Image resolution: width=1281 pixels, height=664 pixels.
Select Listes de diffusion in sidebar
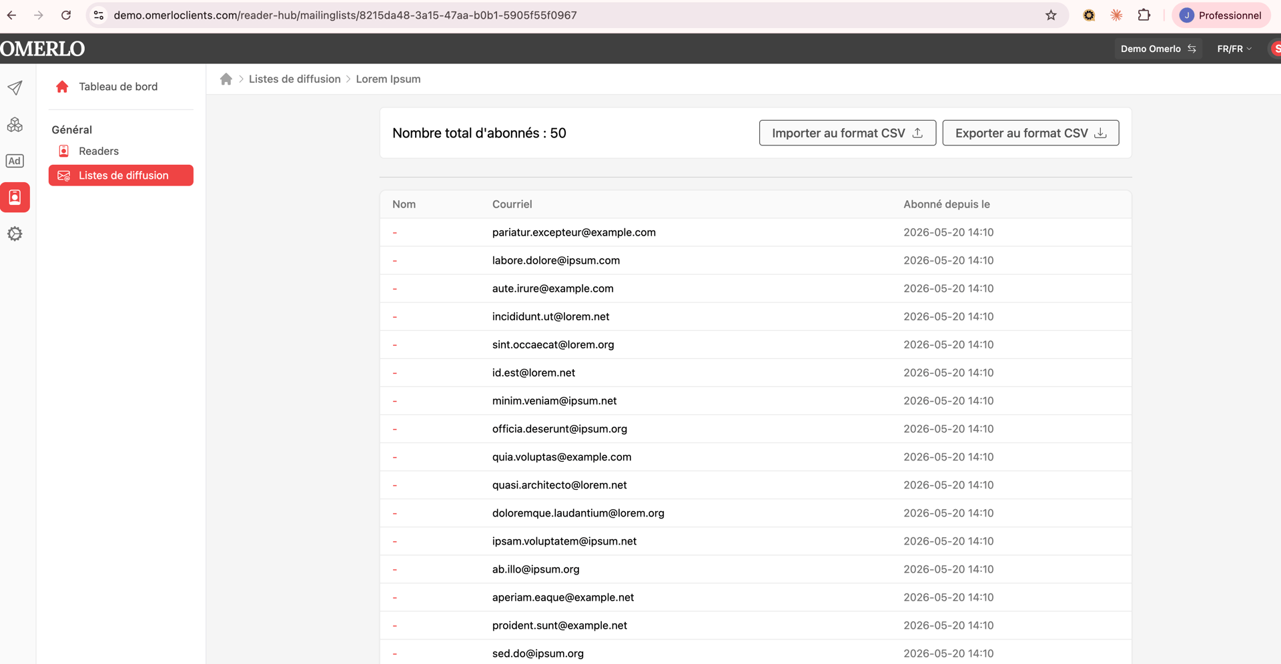pyautogui.click(x=121, y=175)
